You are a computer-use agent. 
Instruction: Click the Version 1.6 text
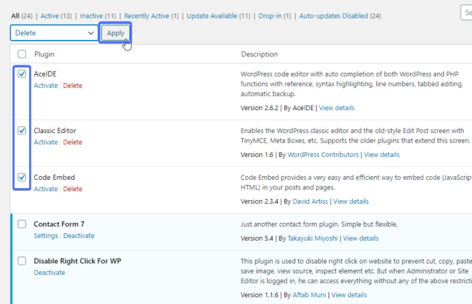(256, 155)
